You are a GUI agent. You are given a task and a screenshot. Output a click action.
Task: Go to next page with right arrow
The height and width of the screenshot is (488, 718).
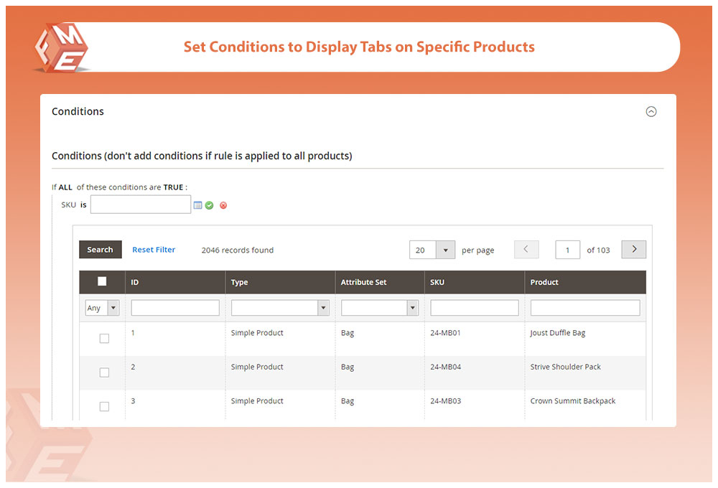[x=633, y=250]
